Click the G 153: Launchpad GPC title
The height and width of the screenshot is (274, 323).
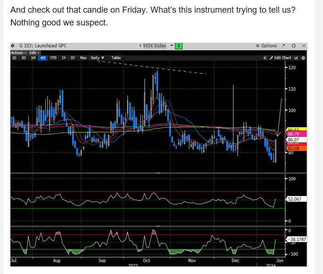[x=43, y=46]
